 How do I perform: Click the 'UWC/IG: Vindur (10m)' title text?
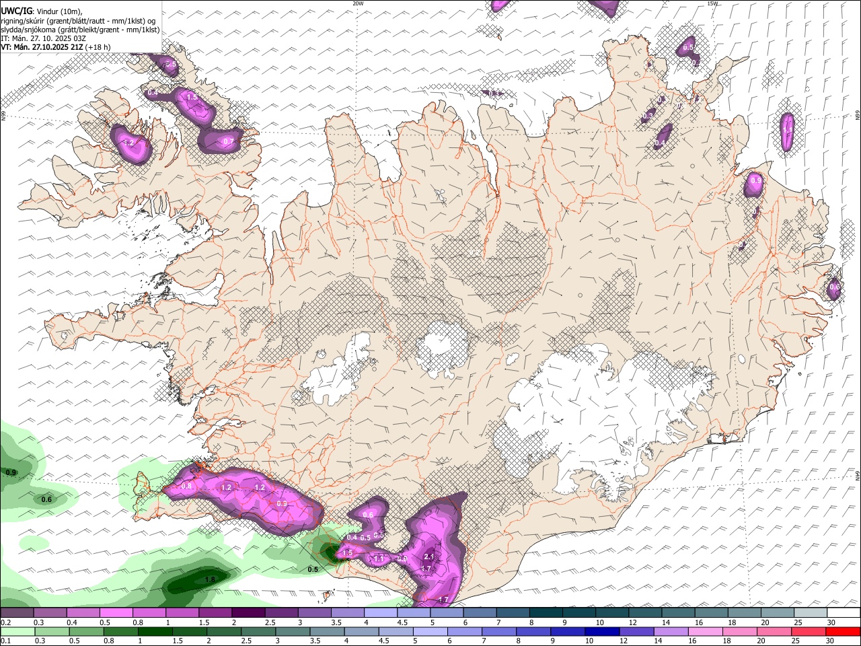click(42, 11)
